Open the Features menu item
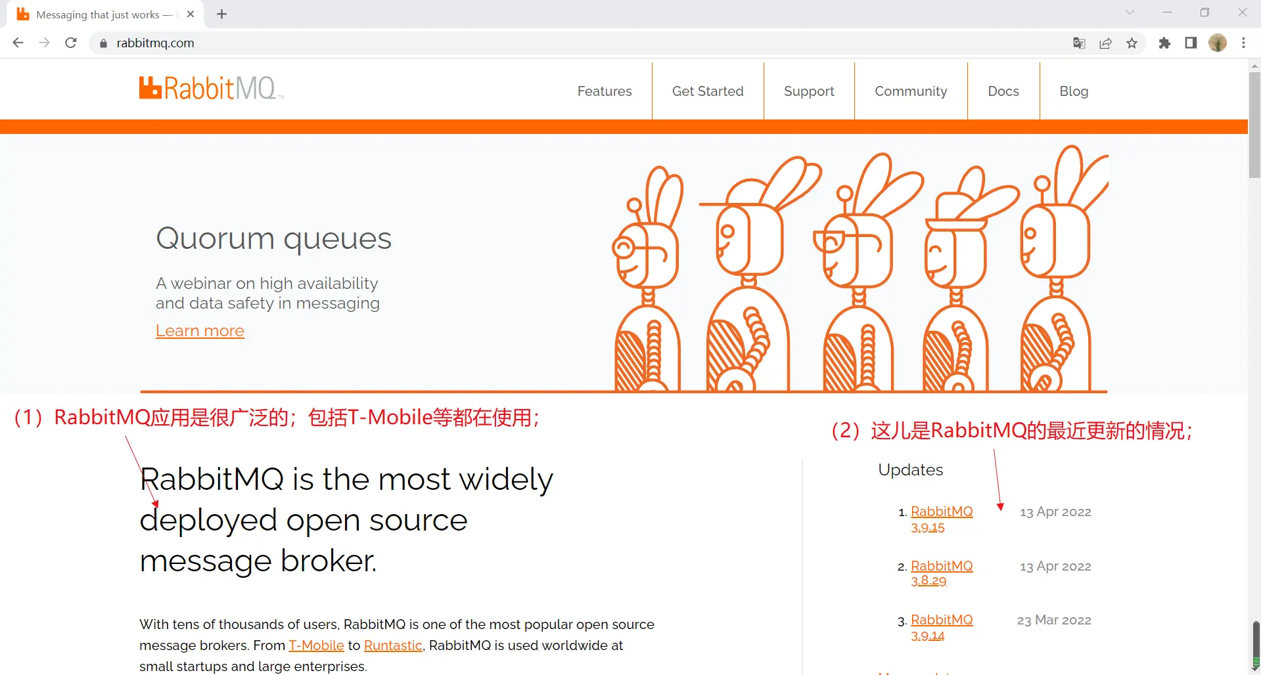The image size is (1261, 675). 605,91
